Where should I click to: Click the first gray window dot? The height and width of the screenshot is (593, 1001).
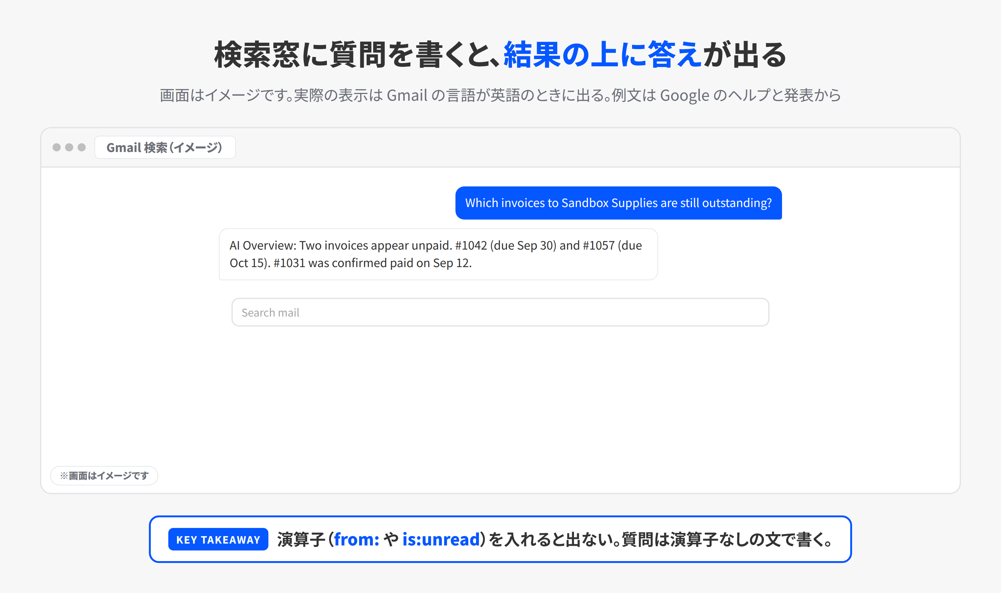57,147
